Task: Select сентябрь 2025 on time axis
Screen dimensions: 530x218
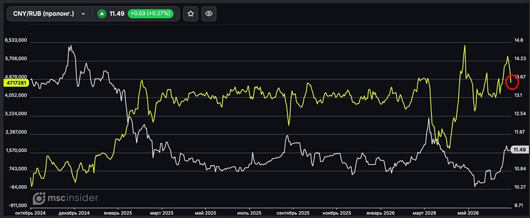Action: [x=293, y=214]
